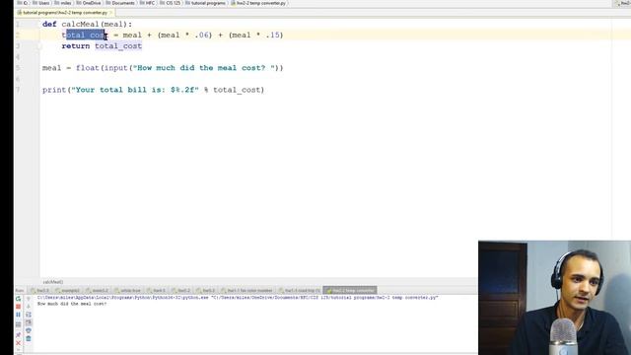This screenshot has width=631, height=355.
Task: Pin the current Run tab
Action: (18, 335)
